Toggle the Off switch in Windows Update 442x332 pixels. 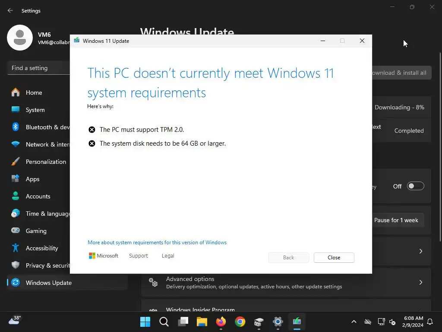pos(416,186)
